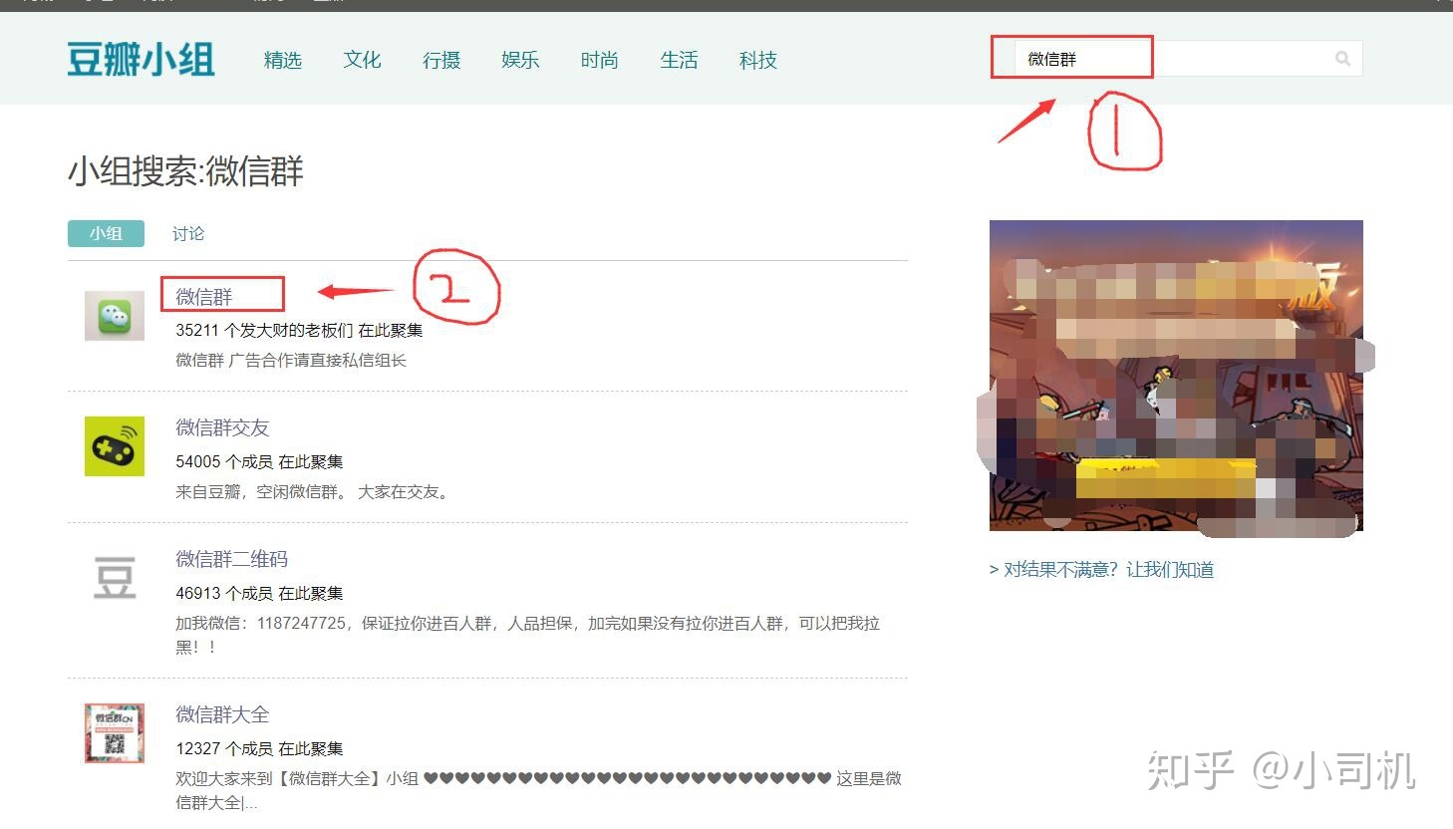Click 对结果不满意? 让我们知道 link
The width and height of the screenshot is (1453, 829).
[x=1101, y=570]
